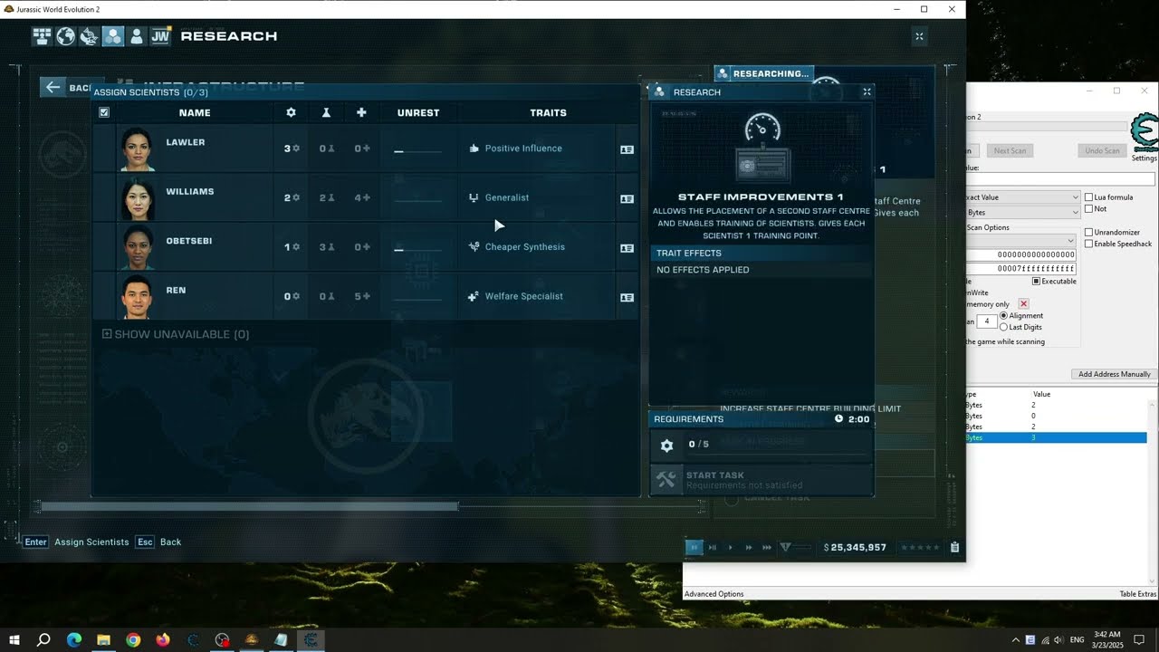Viewport: 1159px width, 652px height.
Task: Open the Exact Value scan type dropdown
Action: [x=1023, y=197]
